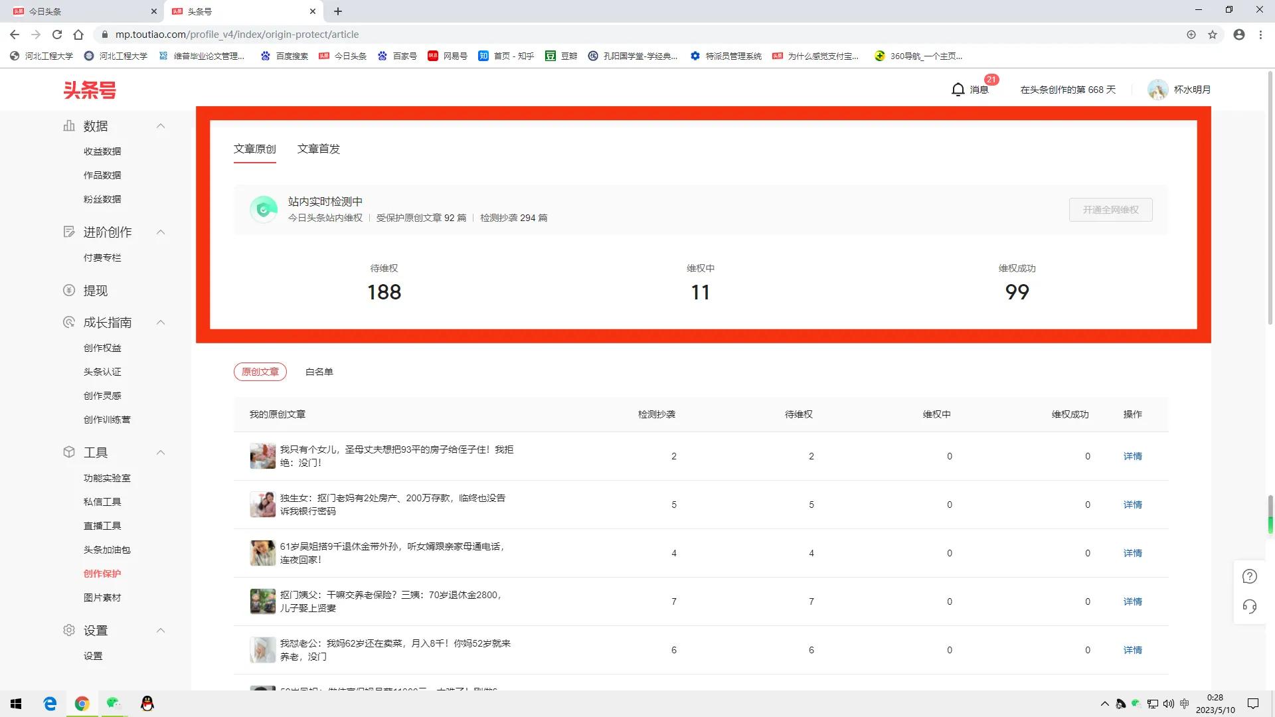The width and height of the screenshot is (1275, 717).
Task: Click the 开通全网维权 button
Action: click(x=1110, y=209)
